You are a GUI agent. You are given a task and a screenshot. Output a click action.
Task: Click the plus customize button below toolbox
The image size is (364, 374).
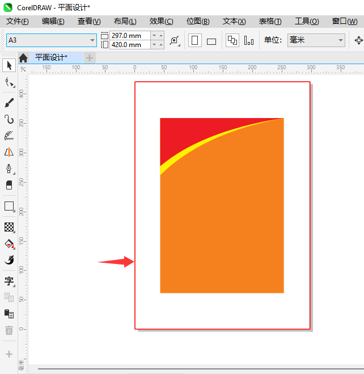pos(9,354)
